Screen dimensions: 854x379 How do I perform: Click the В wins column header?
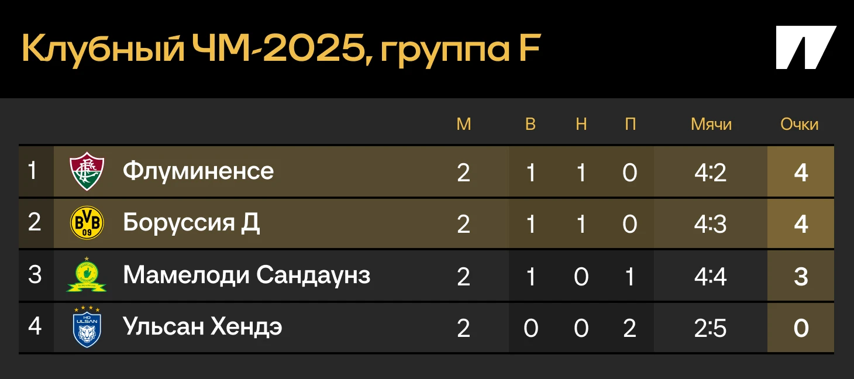coord(530,124)
